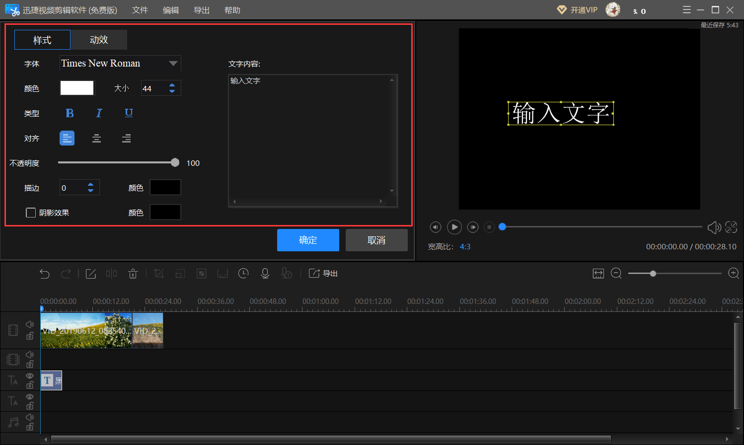Click the 开通VIP link
Screen dimensions: 744x445
(577, 10)
